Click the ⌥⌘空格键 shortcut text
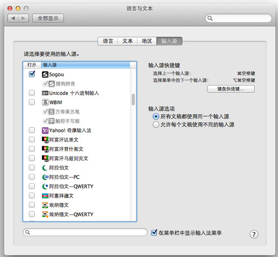Image resolution: width=278 pixels, height=257 pixels. pyautogui.click(x=244, y=80)
